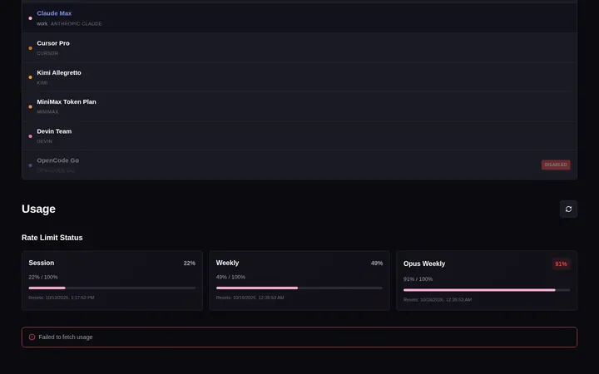Image resolution: width=599 pixels, height=374 pixels.
Task: Click the Session resets timestamp text
Action: 62,298
